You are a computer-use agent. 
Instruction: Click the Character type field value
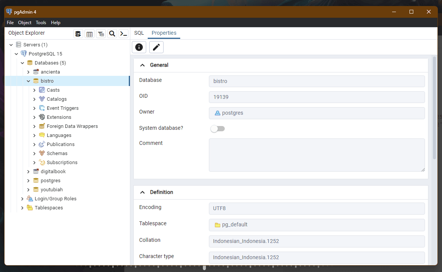click(x=317, y=257)
